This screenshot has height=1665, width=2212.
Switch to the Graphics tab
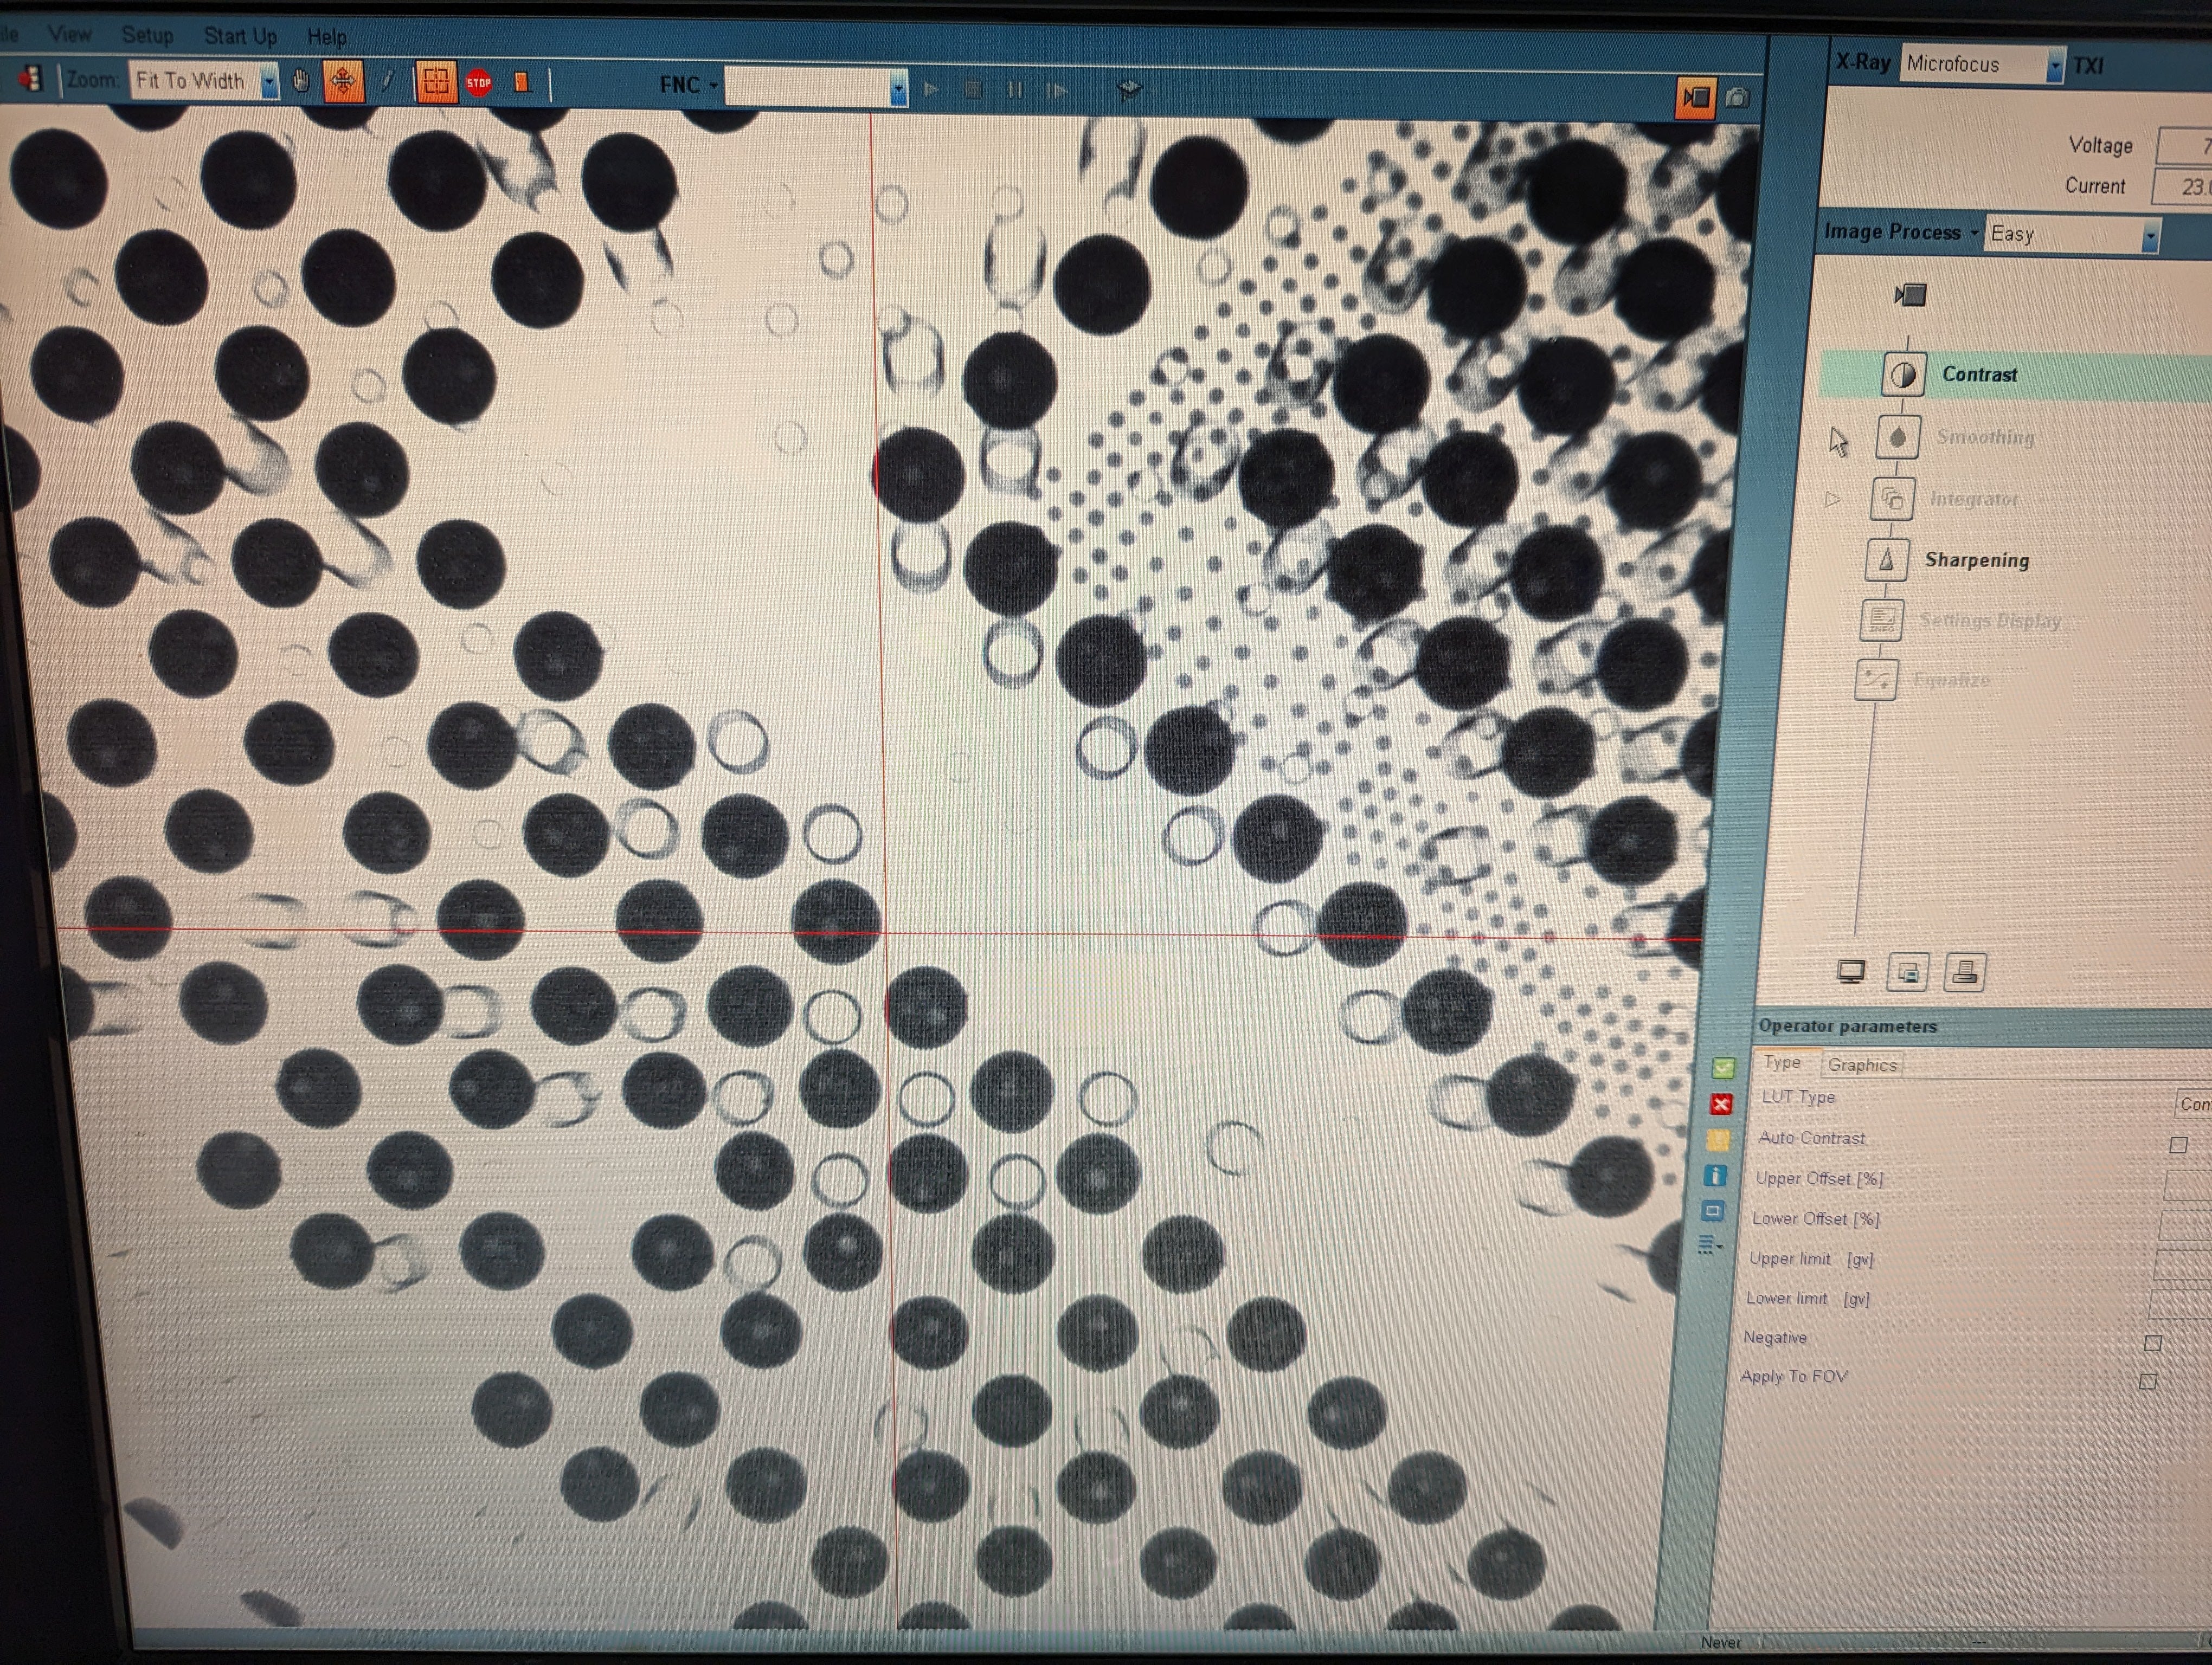[1861, 1066]
